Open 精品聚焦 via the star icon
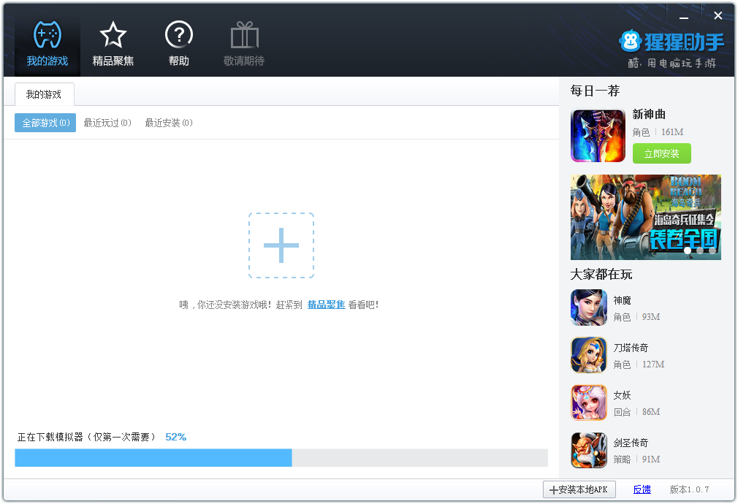The width and height of the screenshot is (738, 504). tap(113, 34)
